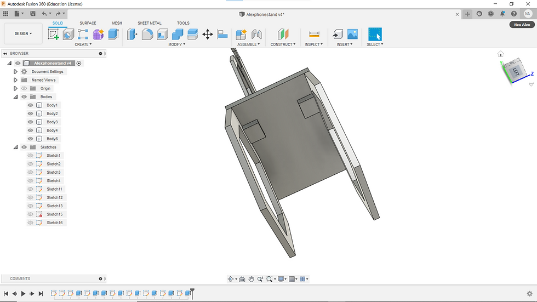Switch to the SHEET METAL tab
This screenshot has height=302, width=537.
coord(149,23)
